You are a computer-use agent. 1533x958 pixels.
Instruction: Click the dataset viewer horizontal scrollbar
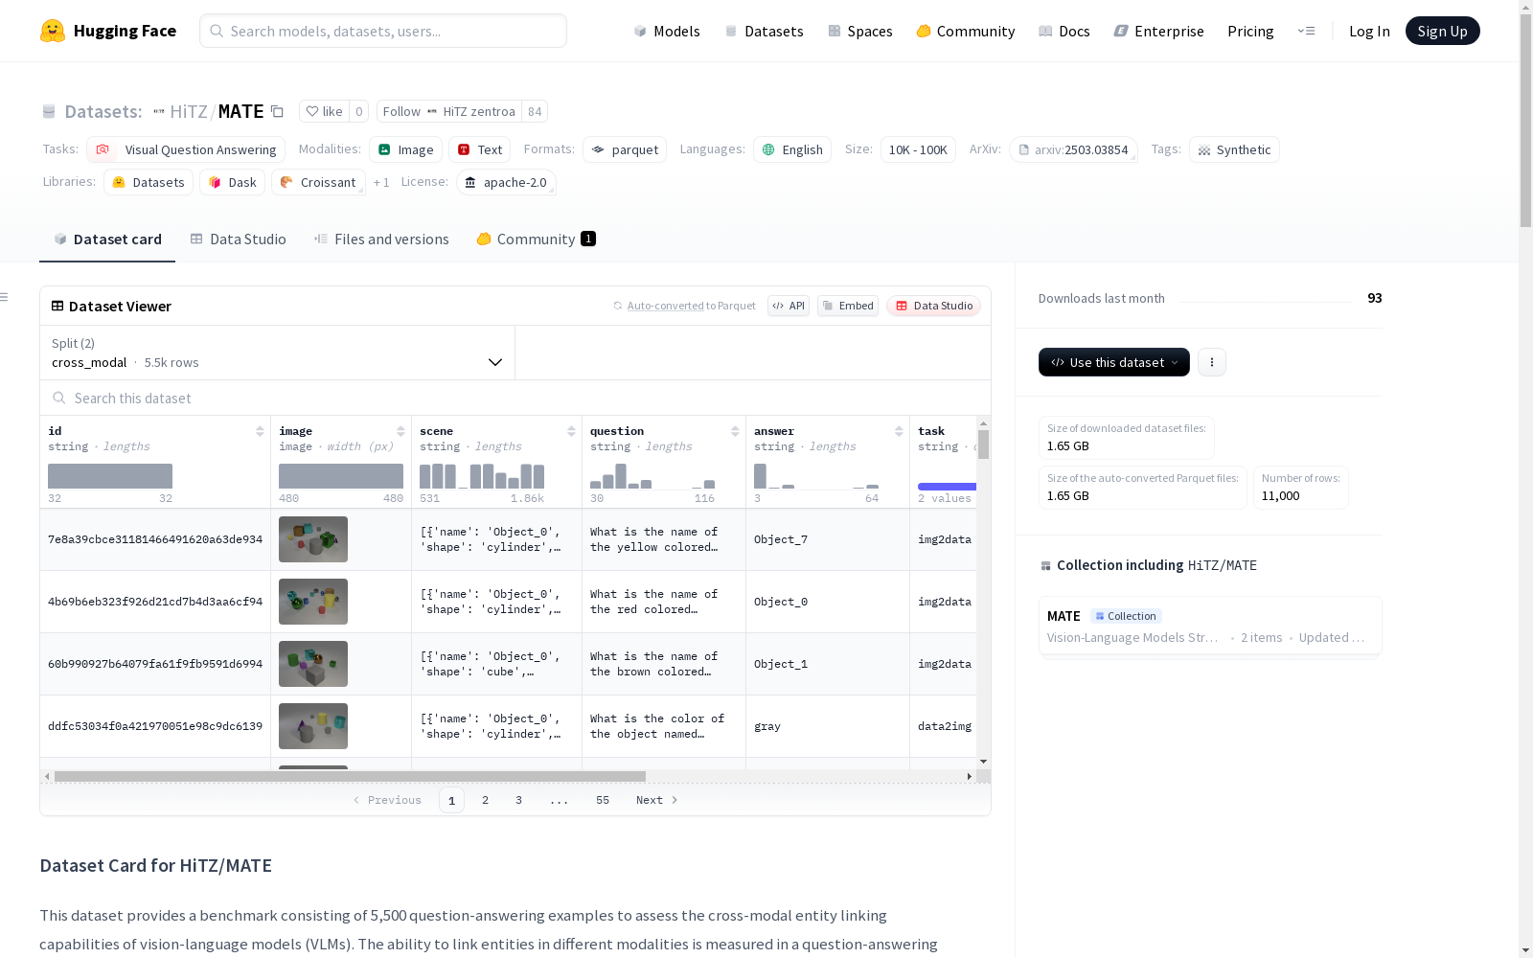click(350, 776)
